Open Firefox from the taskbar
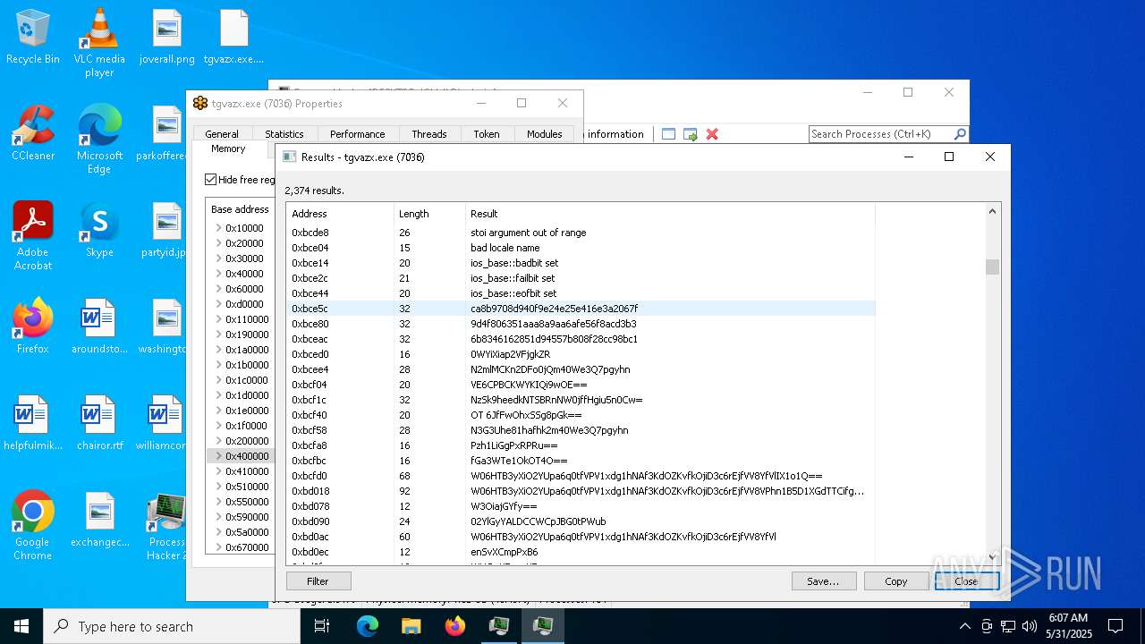1145x644 pixels. point(455,626)
